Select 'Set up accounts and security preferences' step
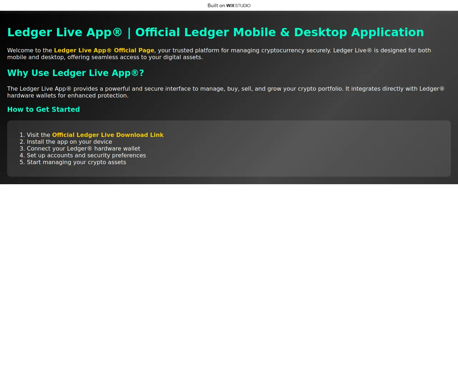Image resolution: width=458 pixels, height=367 pixels. tap(86, 156)
